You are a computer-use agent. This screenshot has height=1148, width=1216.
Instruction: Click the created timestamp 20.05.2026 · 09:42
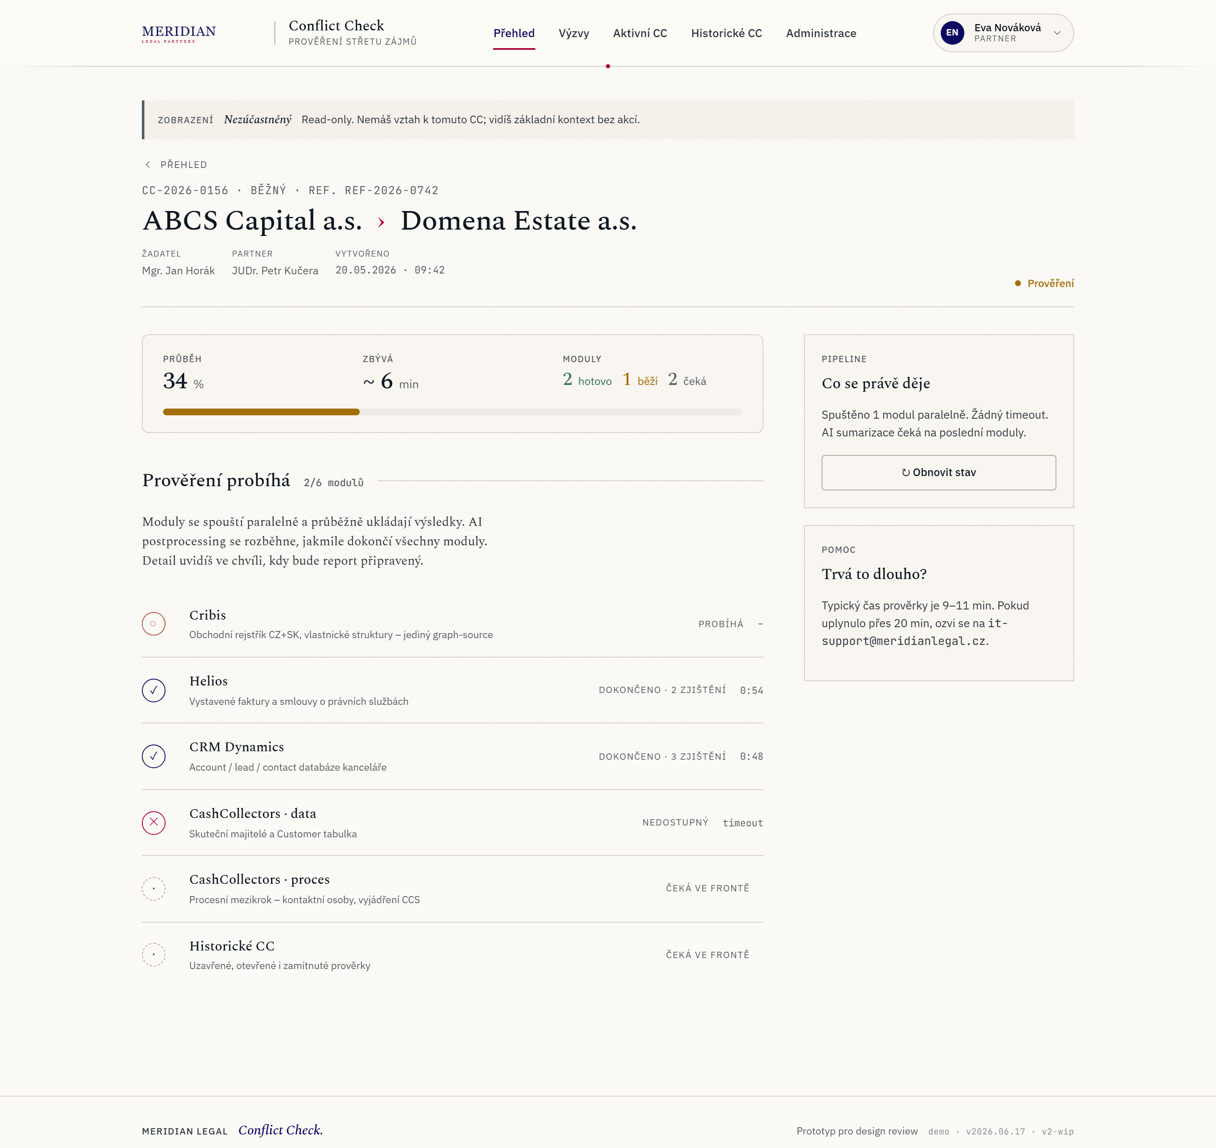coord(390,271)
